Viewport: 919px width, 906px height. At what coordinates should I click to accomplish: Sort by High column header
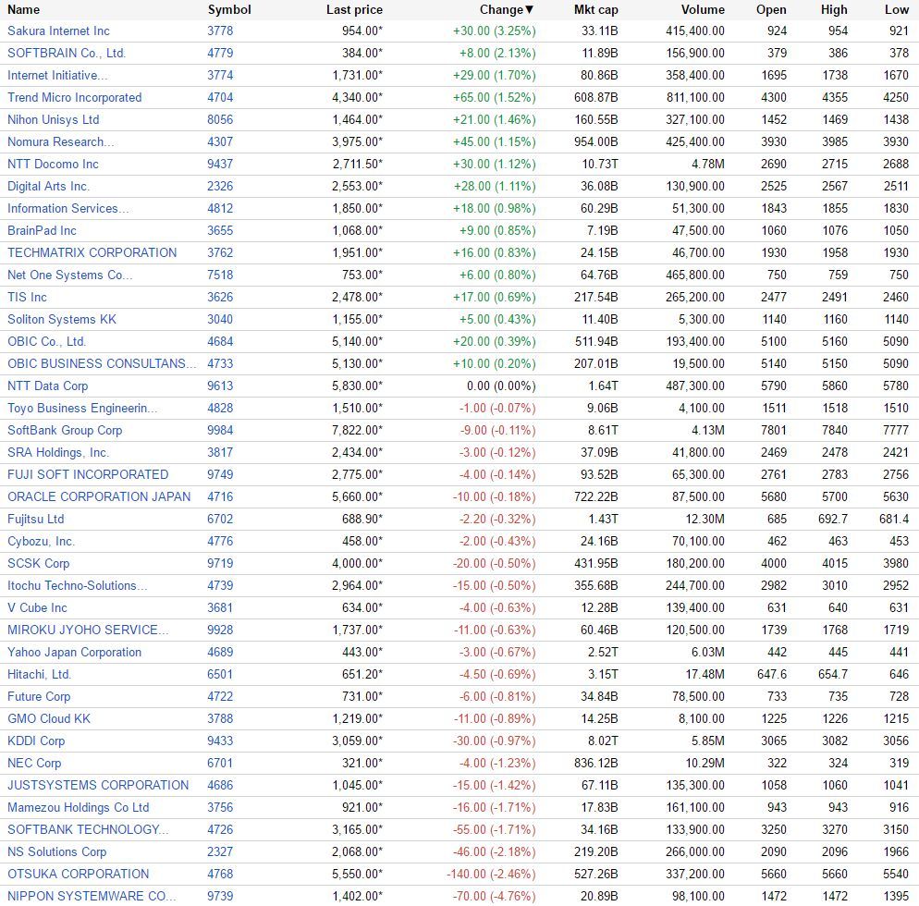(x=834, y=10)
